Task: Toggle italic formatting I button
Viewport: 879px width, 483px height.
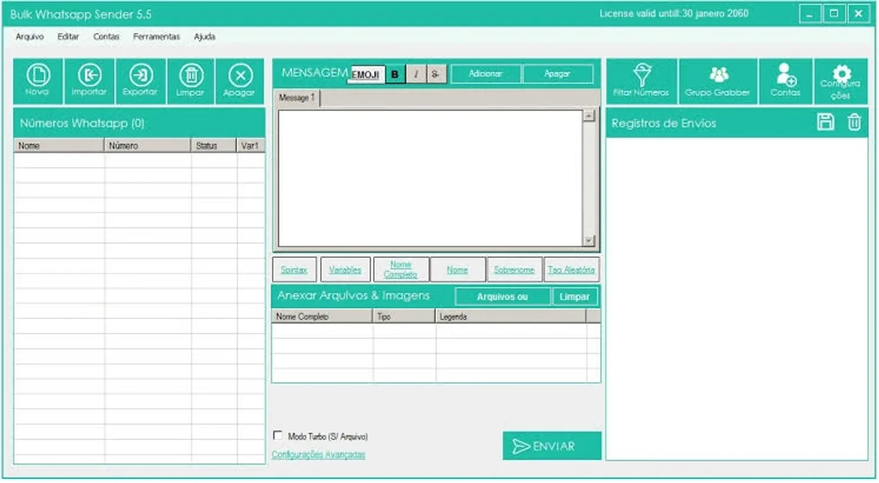Action: (x=416, y=74)
